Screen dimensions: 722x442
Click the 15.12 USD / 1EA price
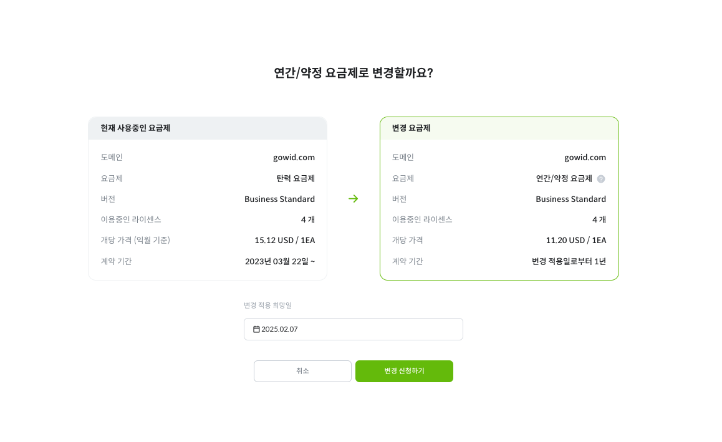tap(284, 240)
